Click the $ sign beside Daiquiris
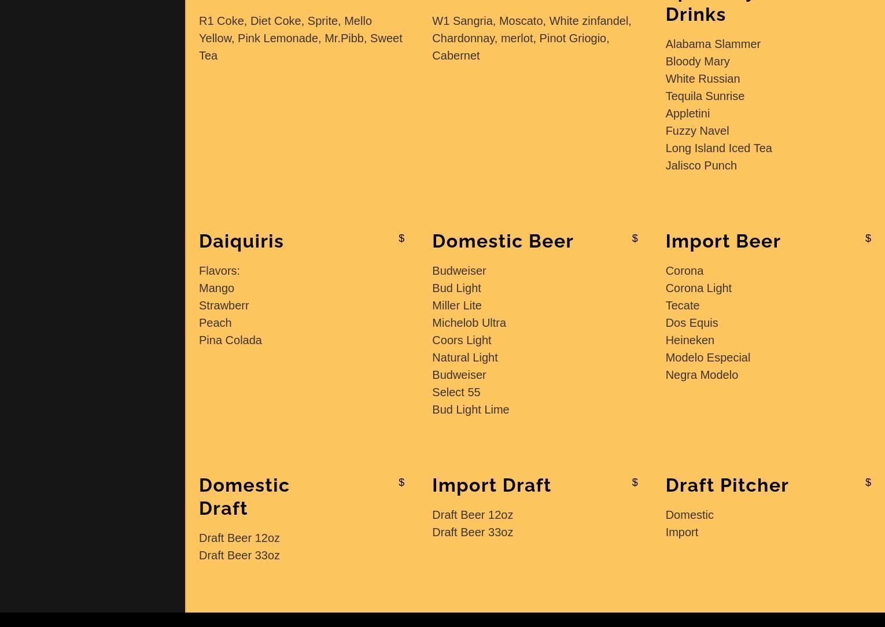This screenshot has width=885, height=627. [401, 238]
